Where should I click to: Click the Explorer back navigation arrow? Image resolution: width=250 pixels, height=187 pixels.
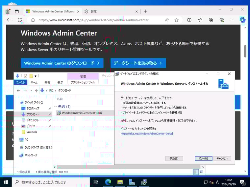(18, 91)
